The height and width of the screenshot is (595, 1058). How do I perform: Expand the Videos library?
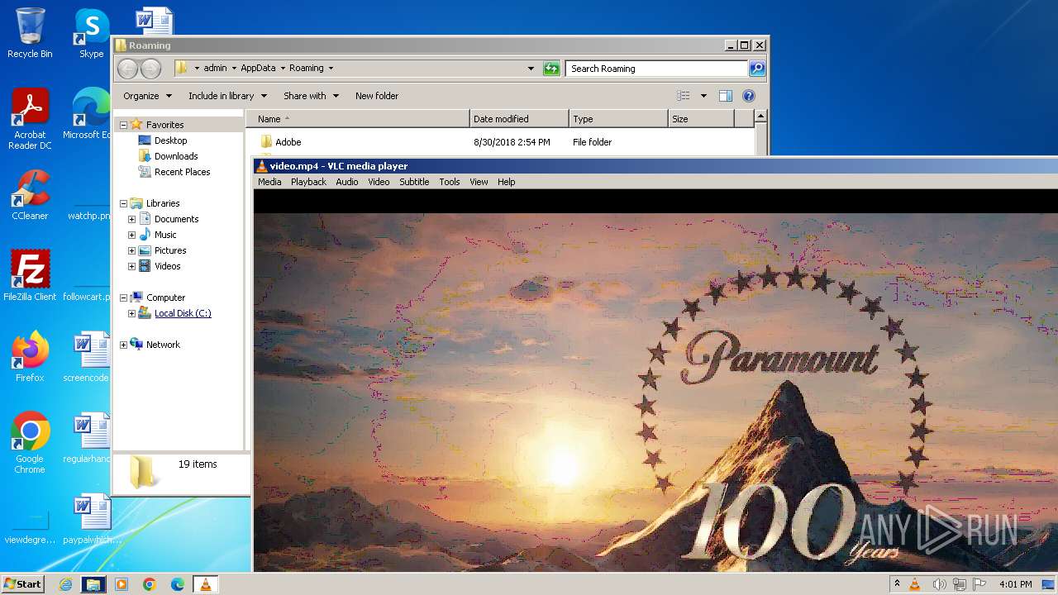pyautogui.click(x=131, y=266)
